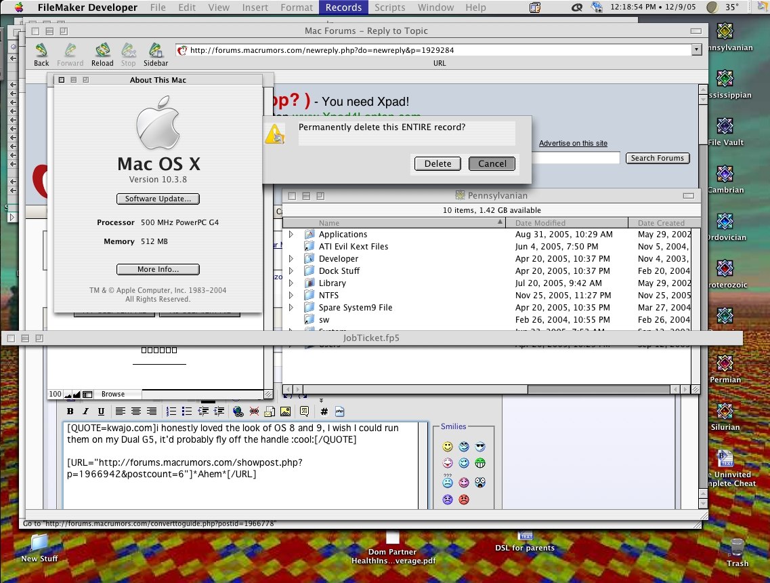Reload the Mac Forums page

pyautogui.click(x=102, y=54)
